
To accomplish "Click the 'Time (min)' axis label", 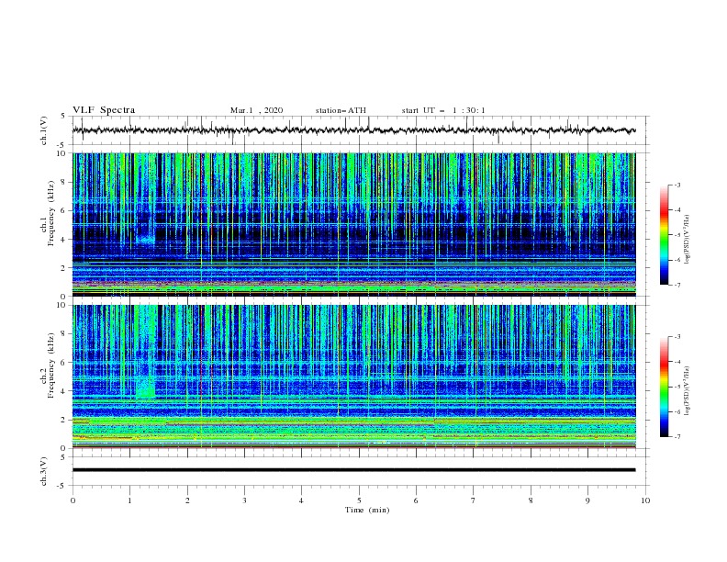I will pyautogui.click(x=367, y=510).
